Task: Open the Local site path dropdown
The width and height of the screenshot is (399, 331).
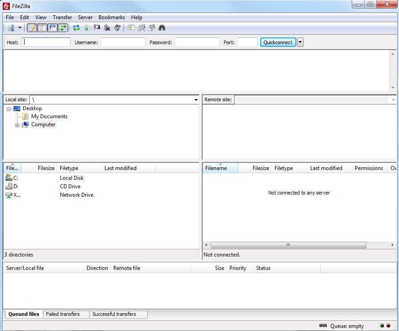Action: coord(196,100)
